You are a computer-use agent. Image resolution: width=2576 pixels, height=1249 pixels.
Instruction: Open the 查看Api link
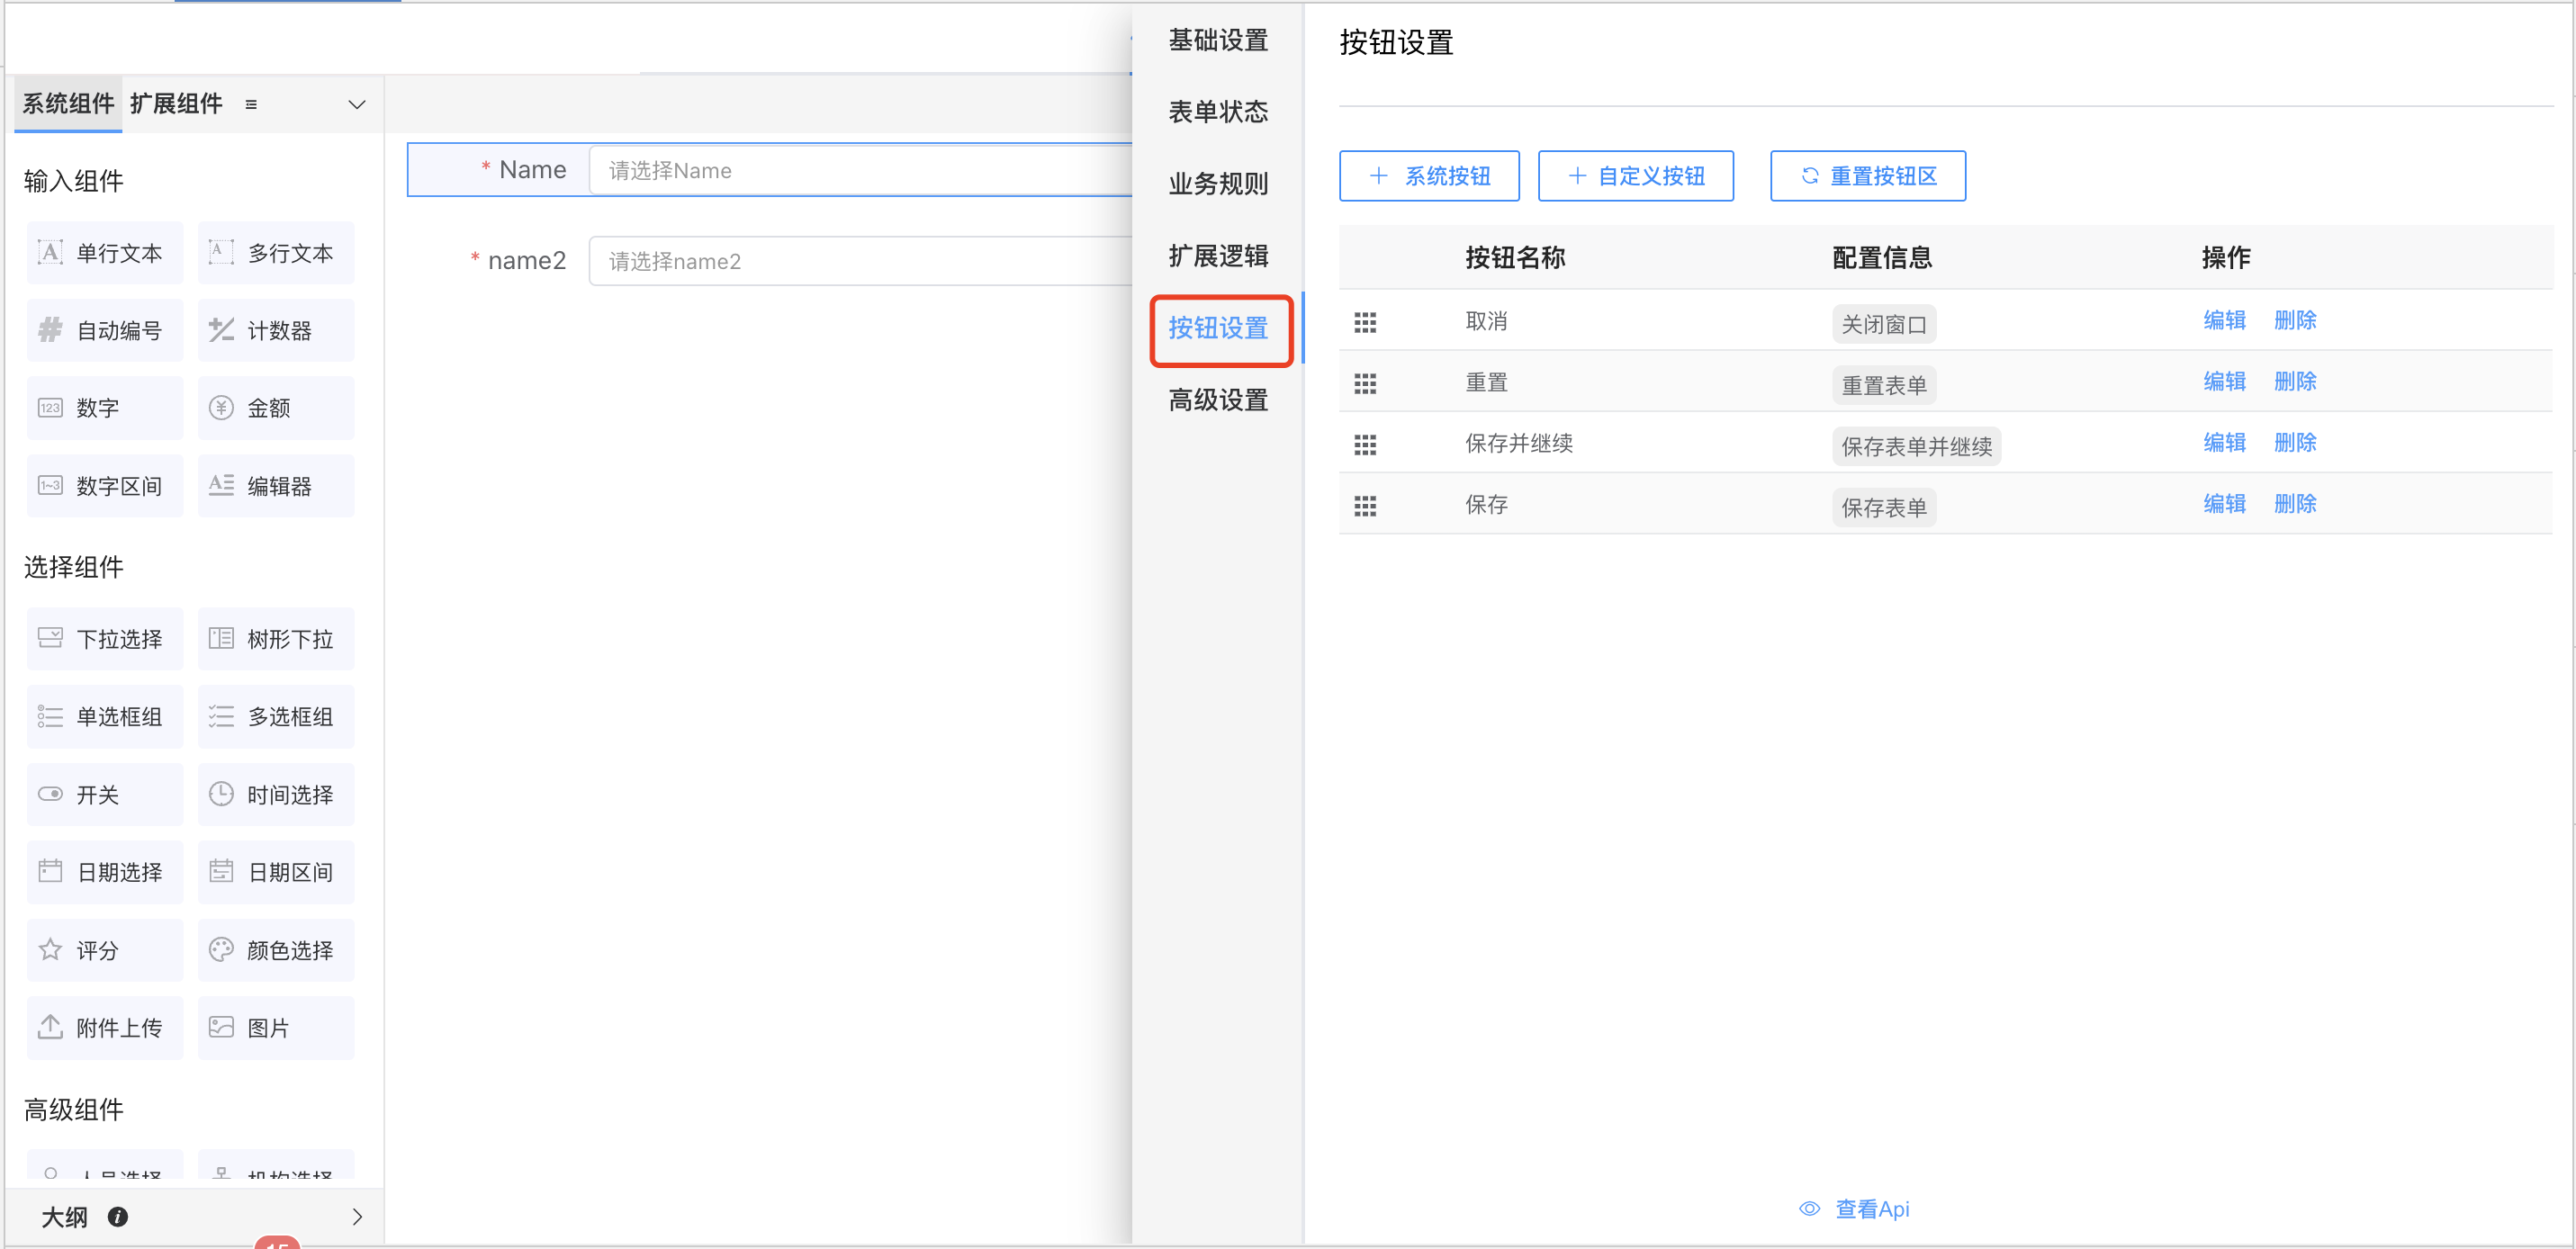click(x=1870, y=1208)
